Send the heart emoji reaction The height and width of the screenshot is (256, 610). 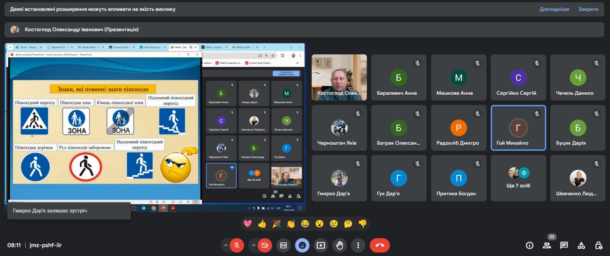pyautogui.click(x=248, y=224)
